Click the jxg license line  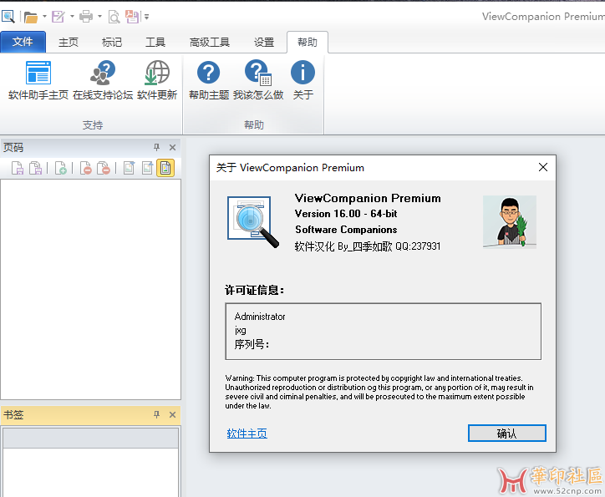pyautogui.click(x=241, y=331)
